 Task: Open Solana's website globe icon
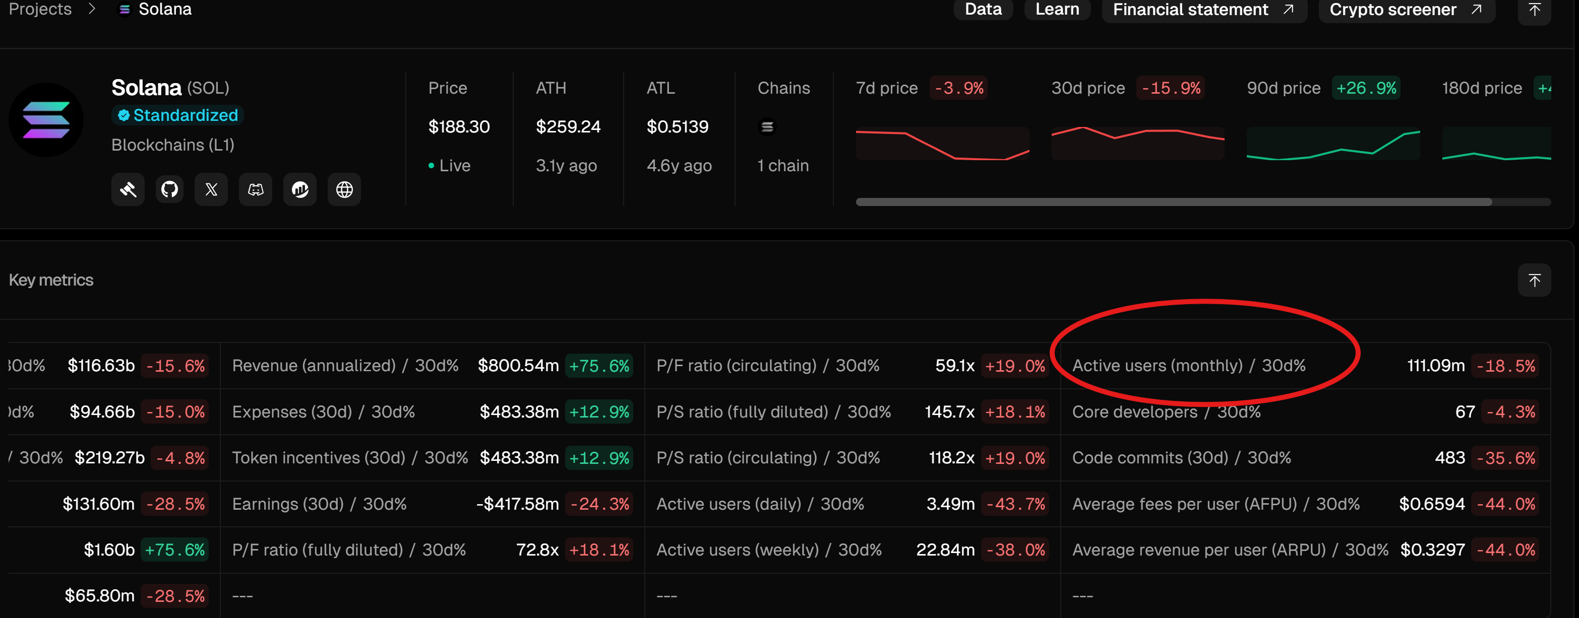click(344, 189)
